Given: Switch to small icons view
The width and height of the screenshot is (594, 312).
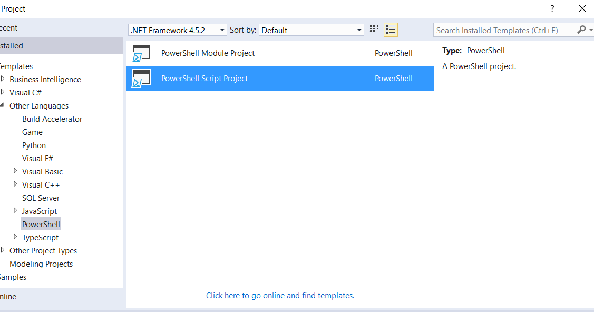Looking at the screenshot, I should [x=374, y=30].
